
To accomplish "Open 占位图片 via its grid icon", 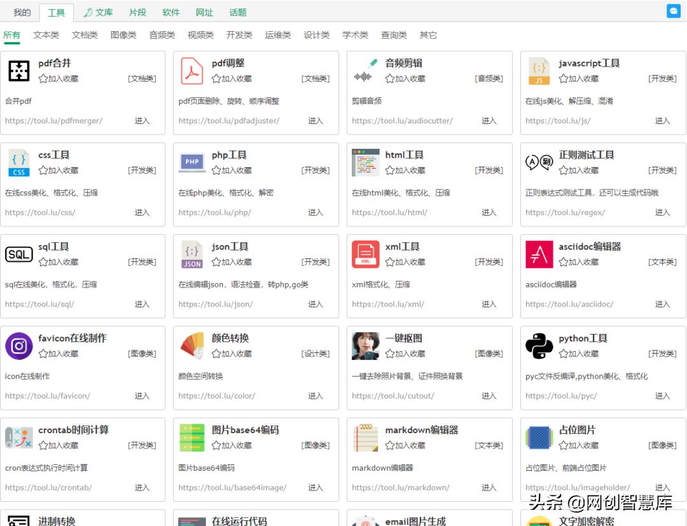I will 538,438.
